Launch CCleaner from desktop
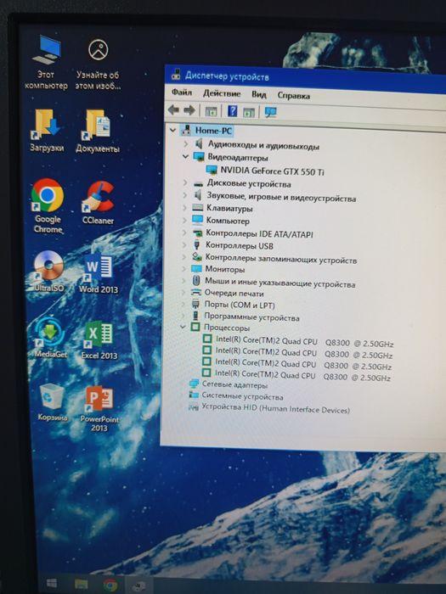Image resolution: width=446 pixels, height=594 pixels. [98, 203]
